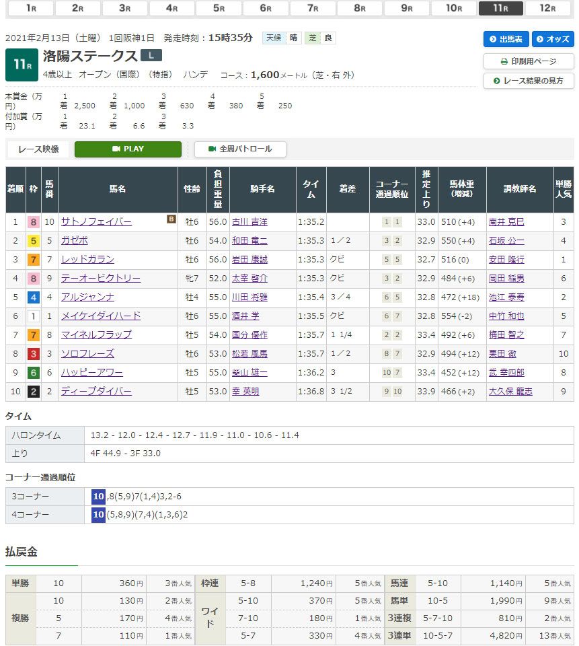The width and height of the screenshot is (579, 646).
Task: Switch to the 12R race tab
Action: pos(548,8)
